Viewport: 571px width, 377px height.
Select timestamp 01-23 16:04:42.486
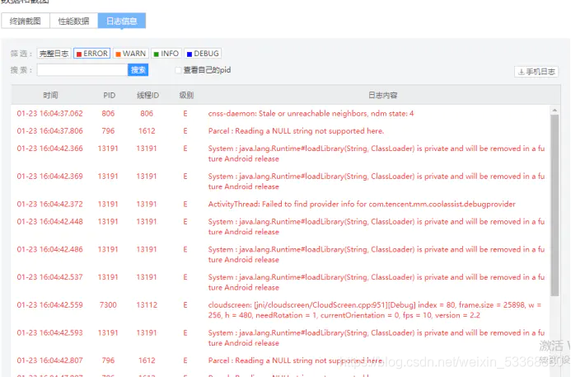tap(50, 249)
